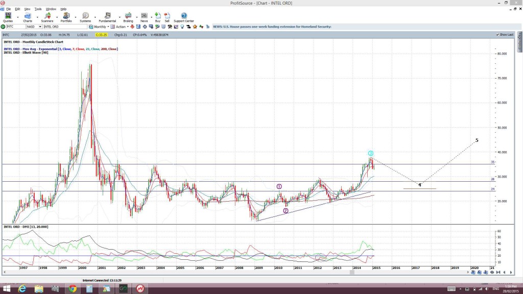Open the Tools menu
The width and height of the screenshot is (523, 294).
coord(38,9)
